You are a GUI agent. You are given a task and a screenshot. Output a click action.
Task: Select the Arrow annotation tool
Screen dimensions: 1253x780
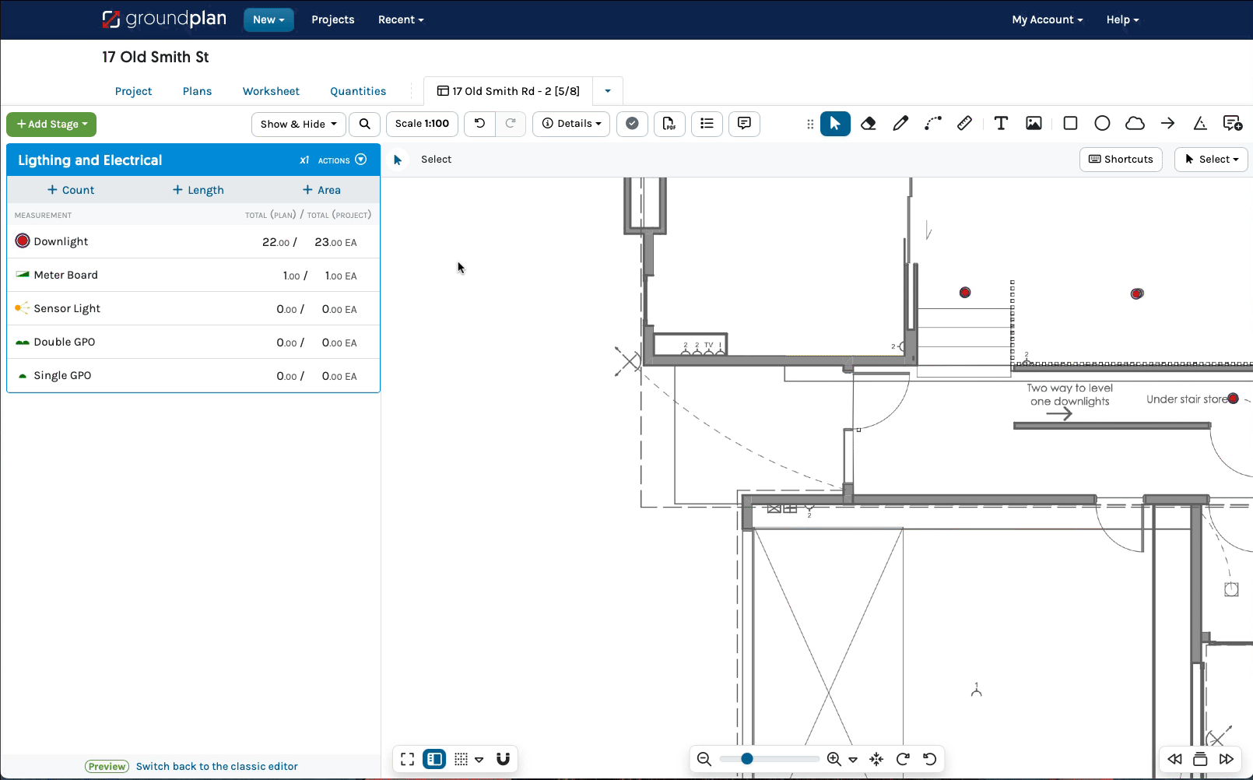pos(1167,124)
